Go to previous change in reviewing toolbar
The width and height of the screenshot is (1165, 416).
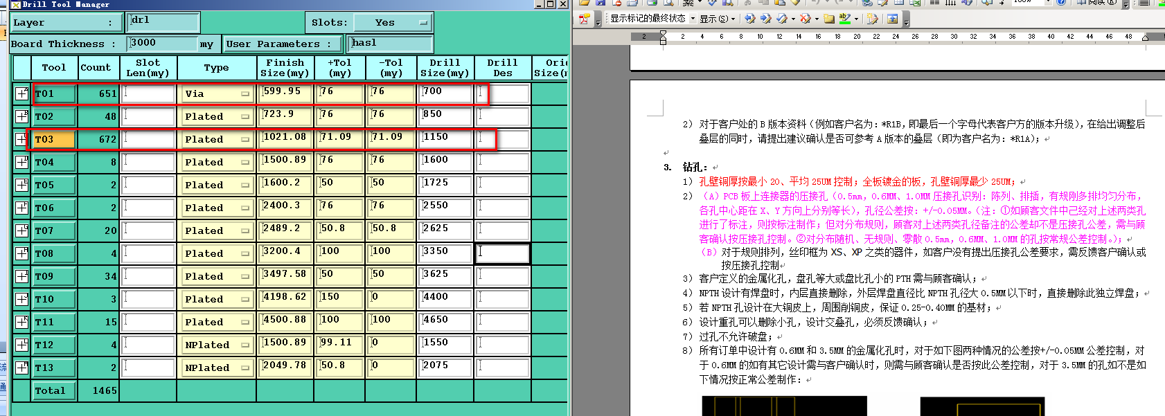pyautogui.click(x=749, y=19)
